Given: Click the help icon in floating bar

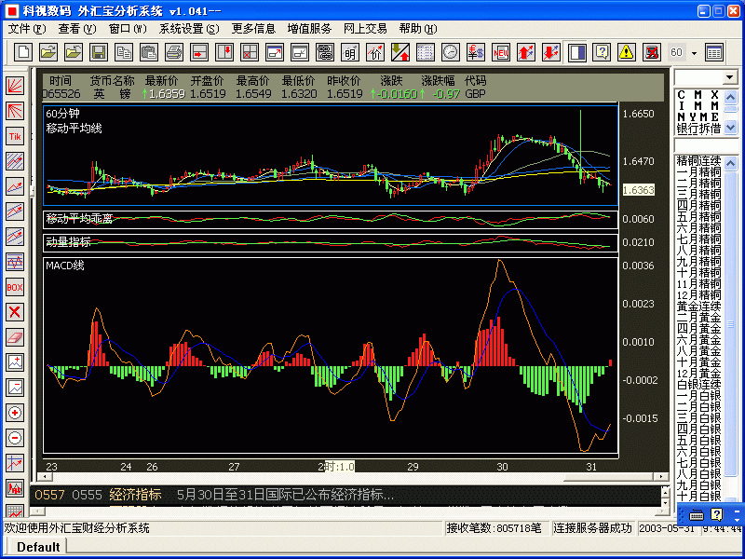Looking at the screenshot, I should (716, 514).
